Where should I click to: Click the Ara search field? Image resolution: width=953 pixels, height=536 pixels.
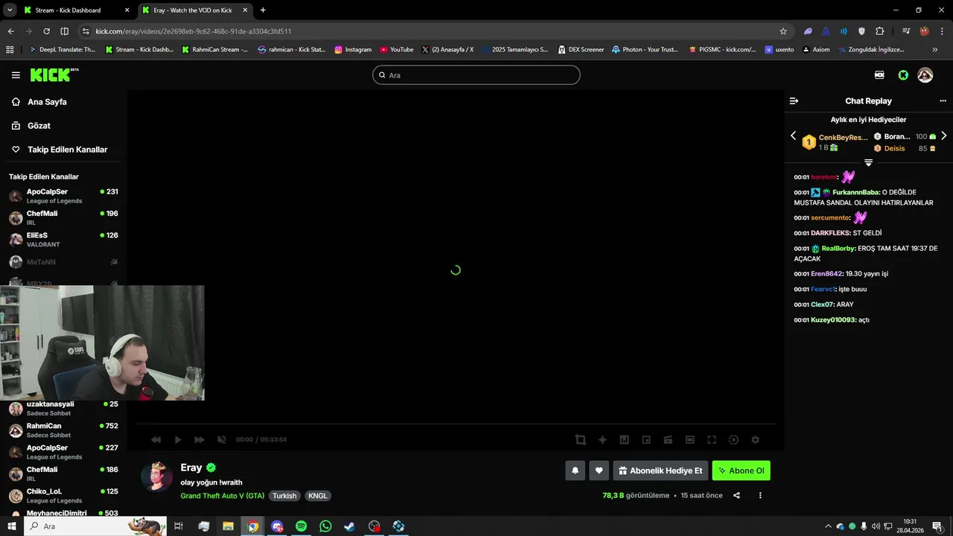pyautogui.click(x=476, y=75)
